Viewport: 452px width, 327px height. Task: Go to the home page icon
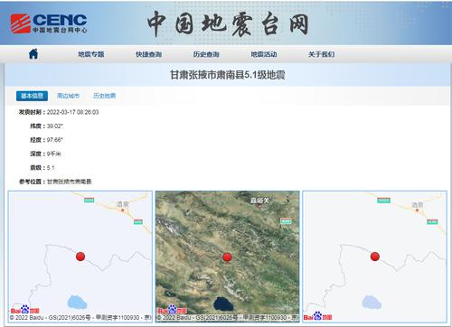(x=33, y=54)
